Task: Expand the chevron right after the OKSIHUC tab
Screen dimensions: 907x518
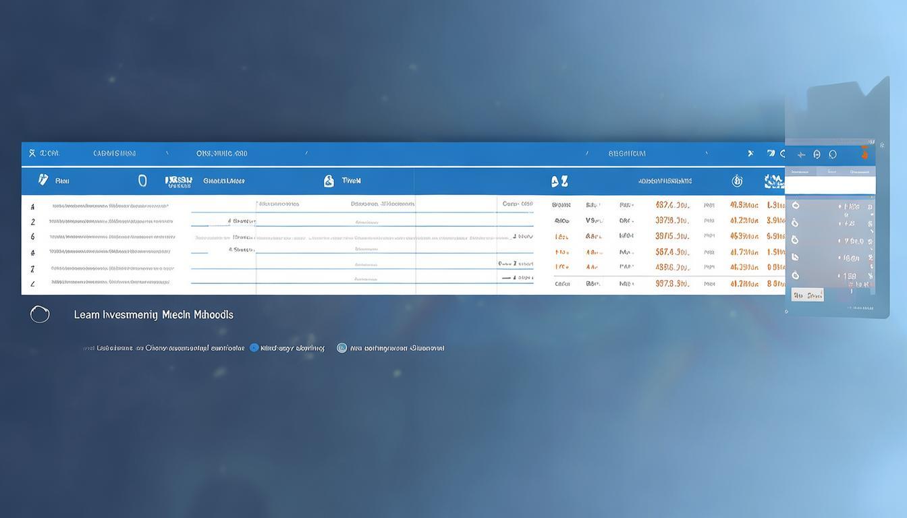Action: (x=306, y=153)
